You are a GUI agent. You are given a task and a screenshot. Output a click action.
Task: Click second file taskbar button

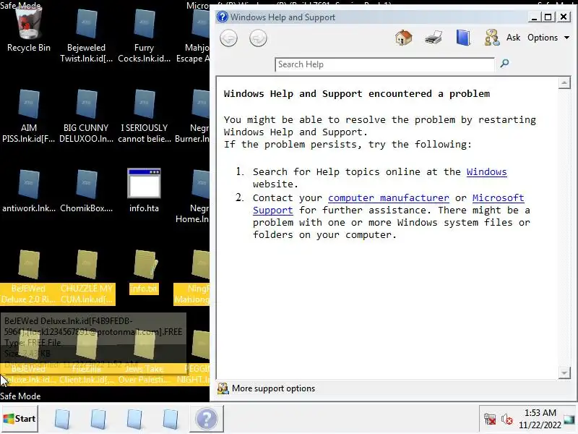[98, 419]
